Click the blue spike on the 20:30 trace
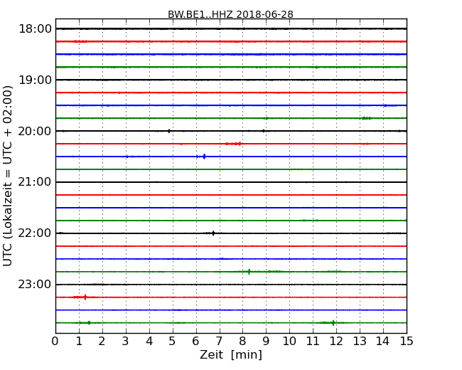The image size is (462, 370). [x=204, y=157]
